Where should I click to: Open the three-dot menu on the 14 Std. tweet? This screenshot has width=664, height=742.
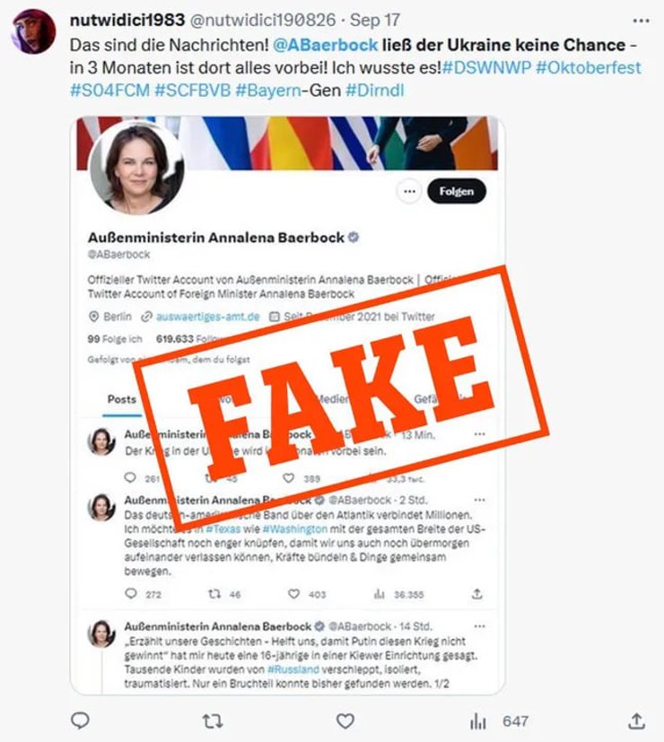click(479, 626)
